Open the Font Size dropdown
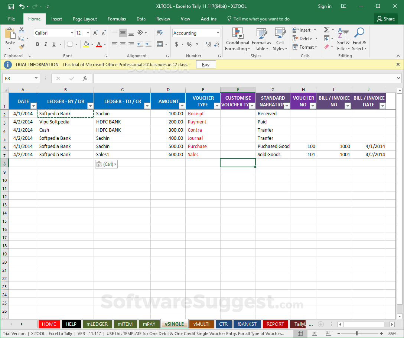 coord(87,33)
